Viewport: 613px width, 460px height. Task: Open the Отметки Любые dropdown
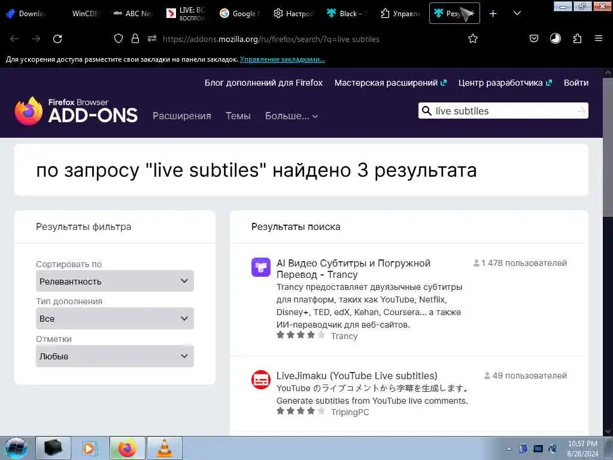(115, 356)
